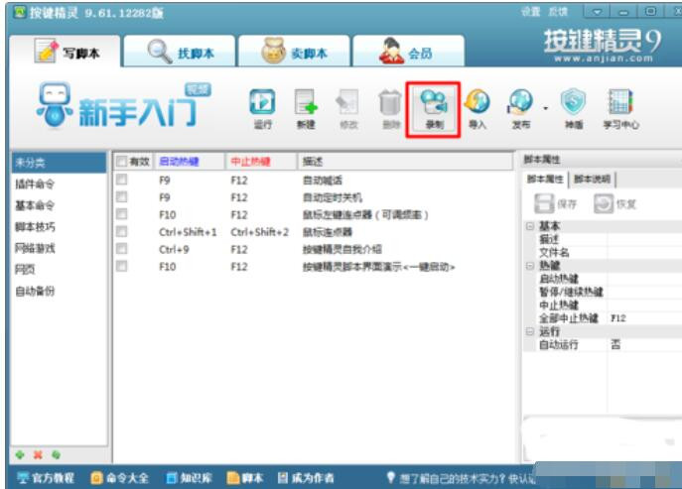682x489 pixels.
Task: Click the 发布 (Publish) globe icon
Action: coord(520,106)
